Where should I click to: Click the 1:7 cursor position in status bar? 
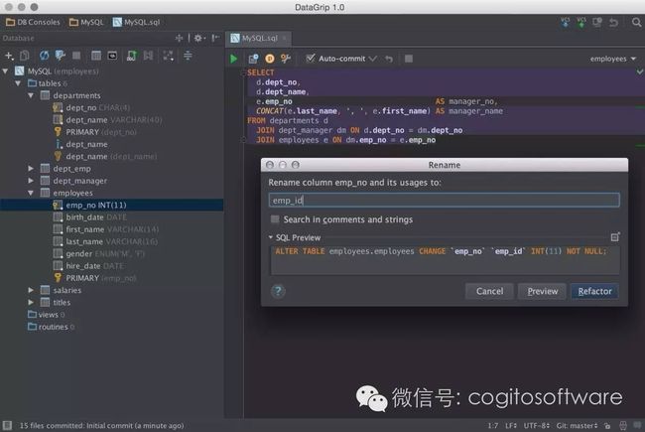(493, 426)
